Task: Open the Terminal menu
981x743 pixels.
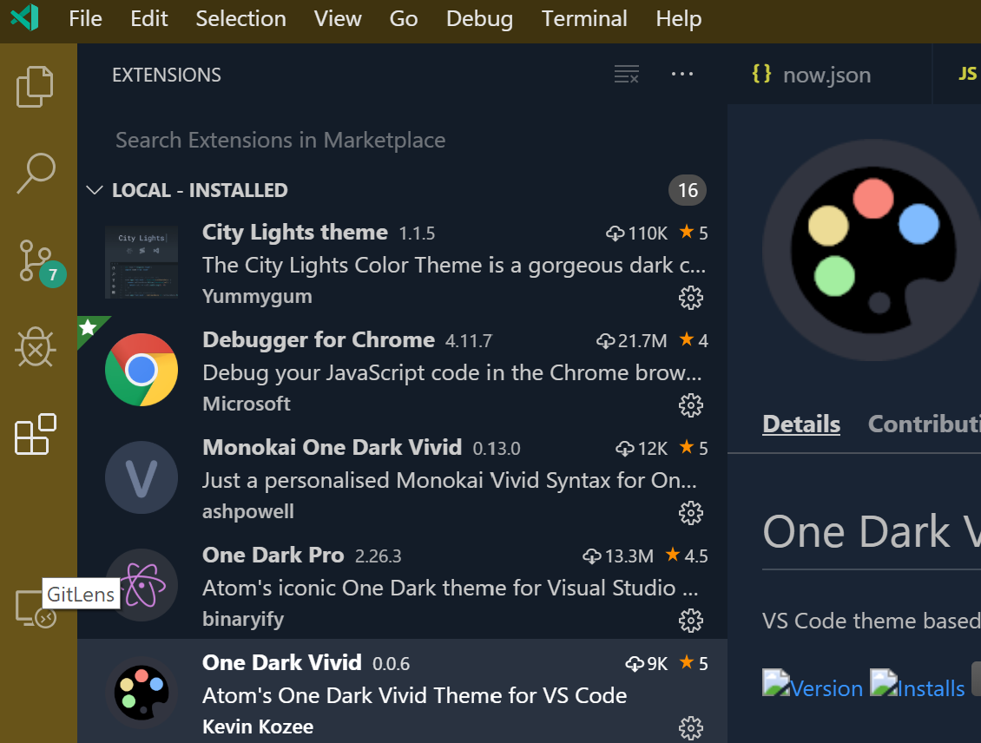Action: (x=583, y=18)
